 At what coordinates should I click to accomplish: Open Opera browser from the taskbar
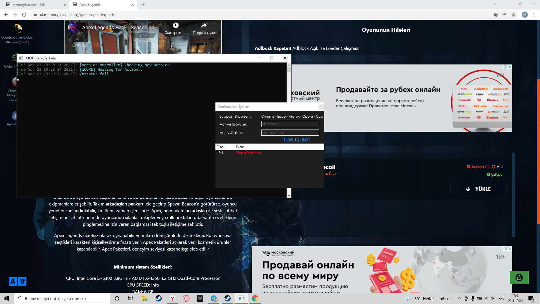tap(186, 298)
